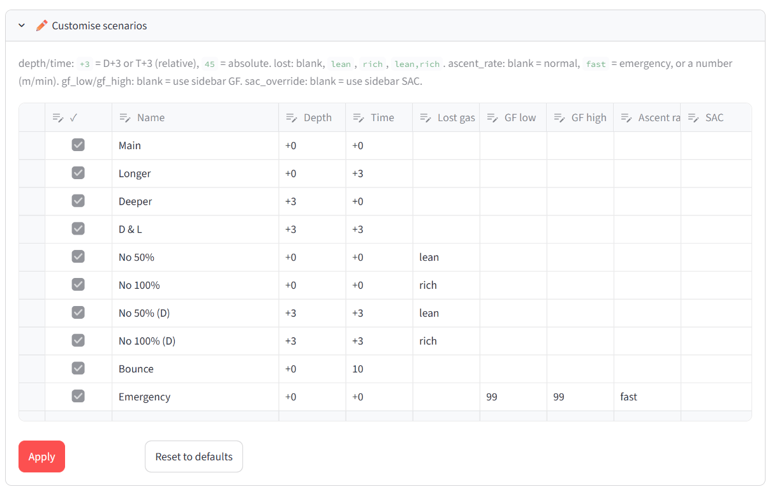Click the edit icon in Depth column header
Viewport: 770px width, 489px height.
click(292, 117)
